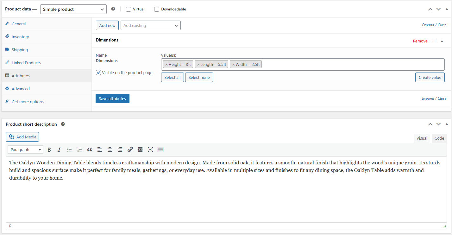Enable the Virtual product checkbox
This screenshot has width=452, height=235.
pyautogui.click(x=129, y=9)
